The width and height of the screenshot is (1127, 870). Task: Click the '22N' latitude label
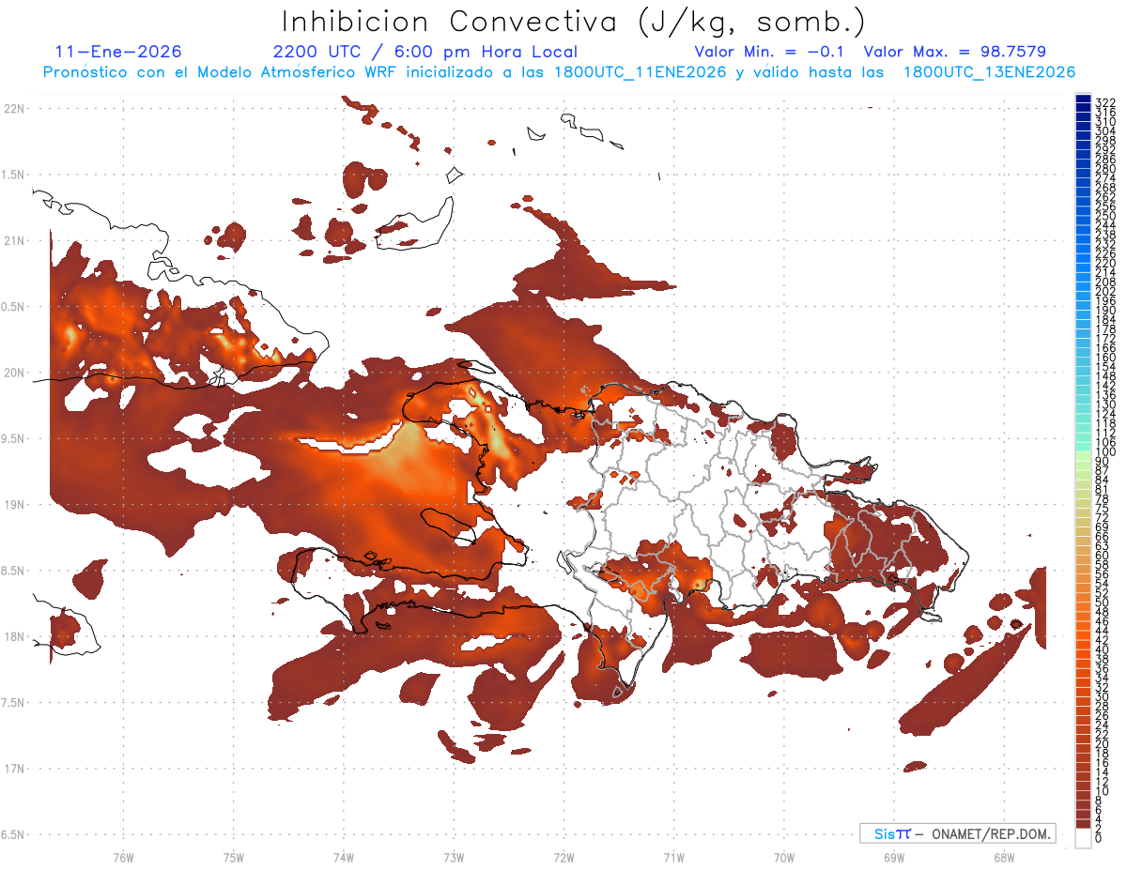point(14,109)
